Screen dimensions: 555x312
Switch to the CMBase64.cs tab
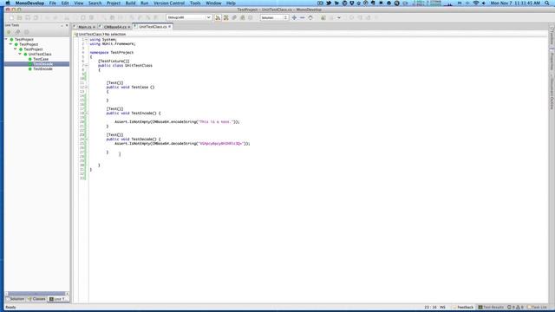coord(115,27)
